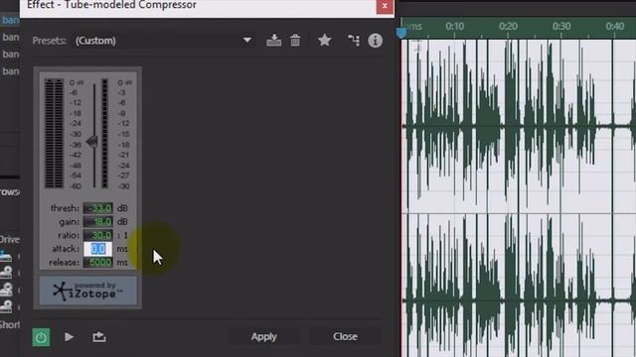Image resolution: width=636 pixels, height=357 pixels.
Task: Open channel map editor icon
Action: coord(354,40)
